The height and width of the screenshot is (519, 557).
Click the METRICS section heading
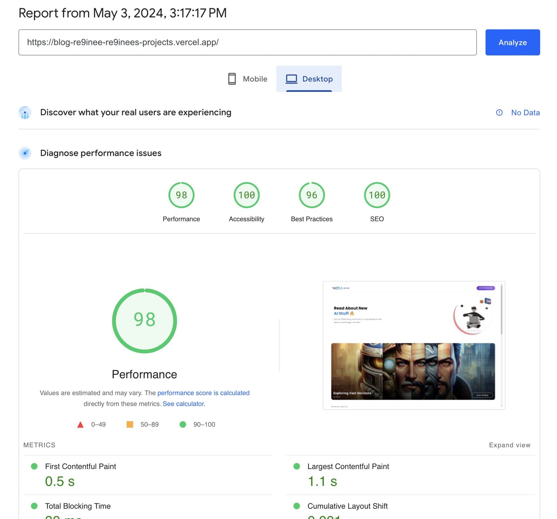point(39,445)
